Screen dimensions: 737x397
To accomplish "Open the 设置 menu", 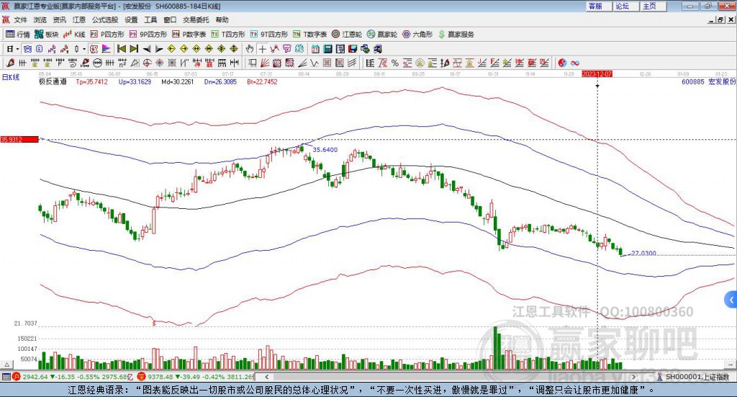I will pyautogui.click(x=131, y=19).
